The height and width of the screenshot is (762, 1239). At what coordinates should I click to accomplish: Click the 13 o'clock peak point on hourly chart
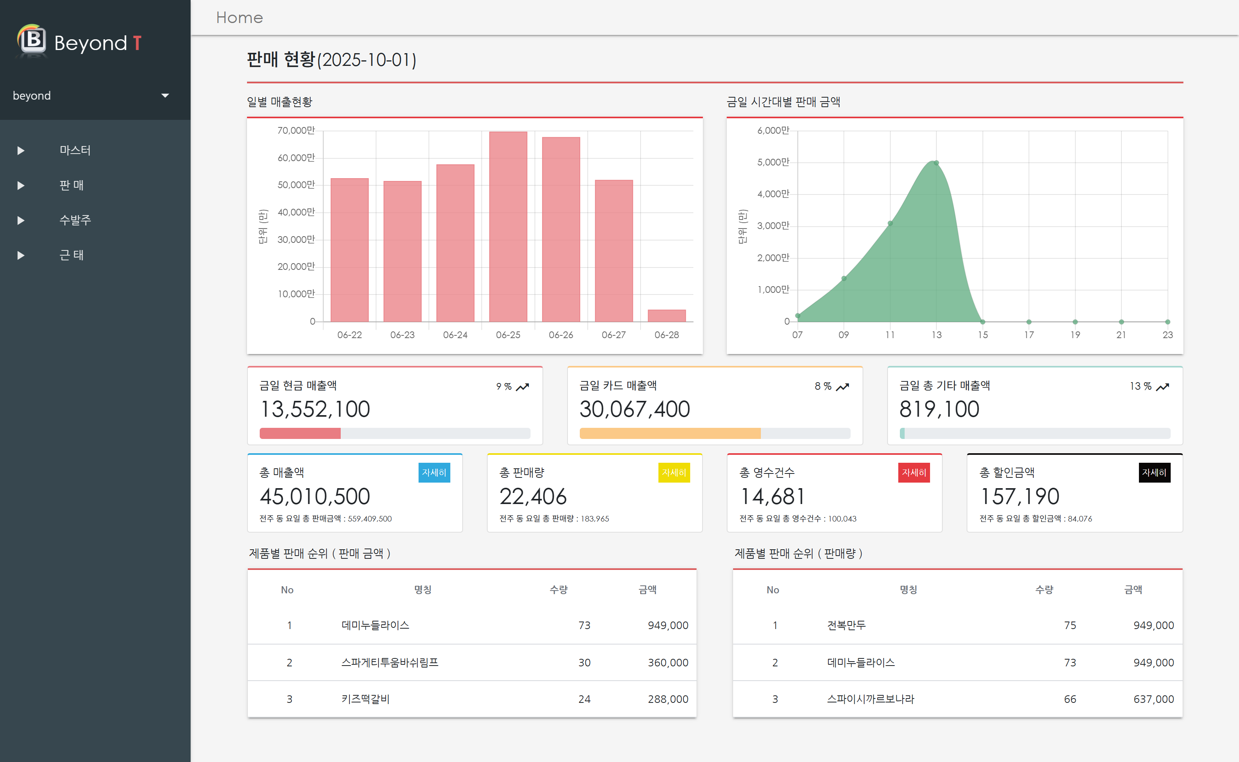tap(936, 163)
